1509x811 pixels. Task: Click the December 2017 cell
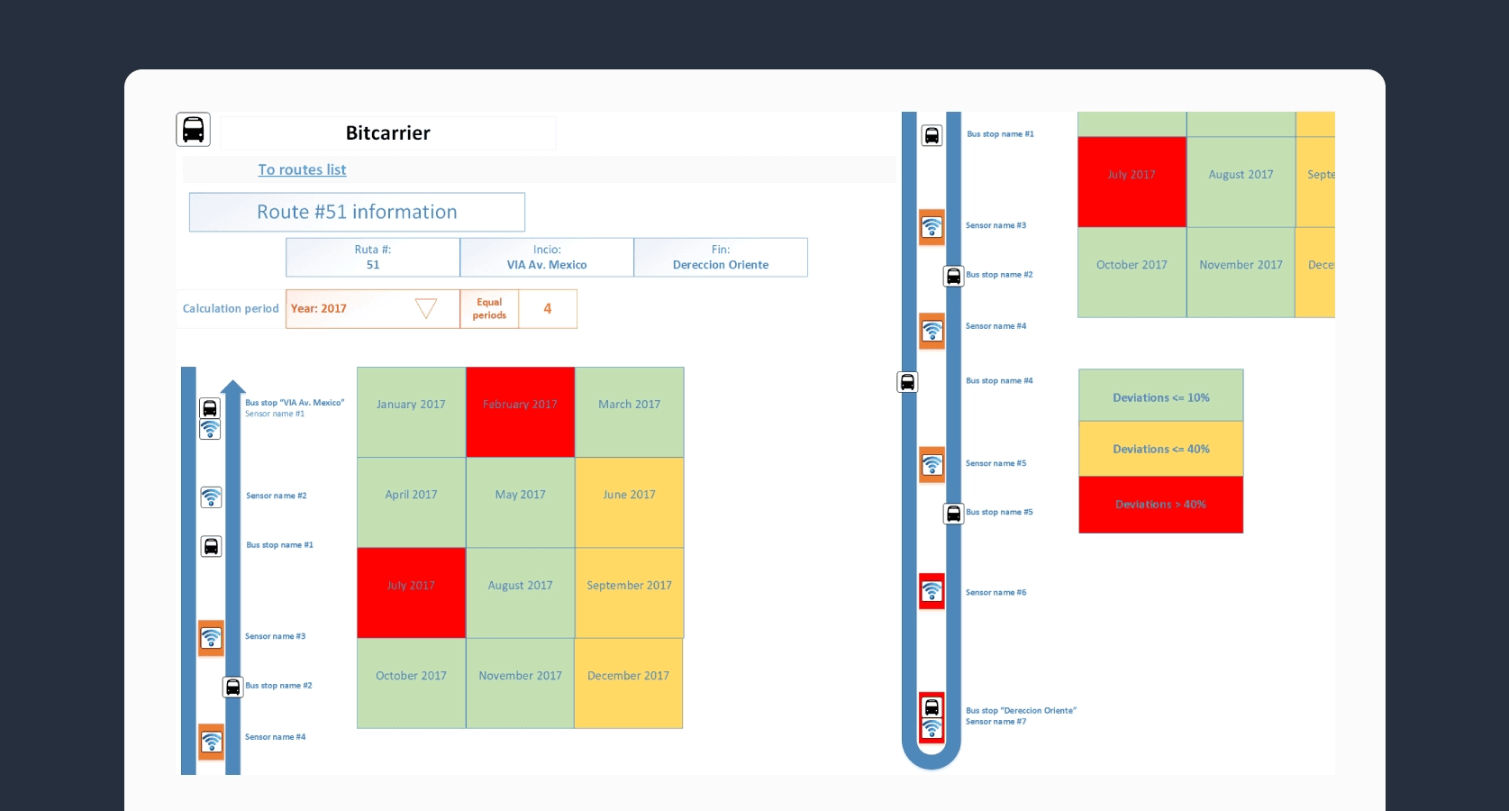[x=629, y=683]
